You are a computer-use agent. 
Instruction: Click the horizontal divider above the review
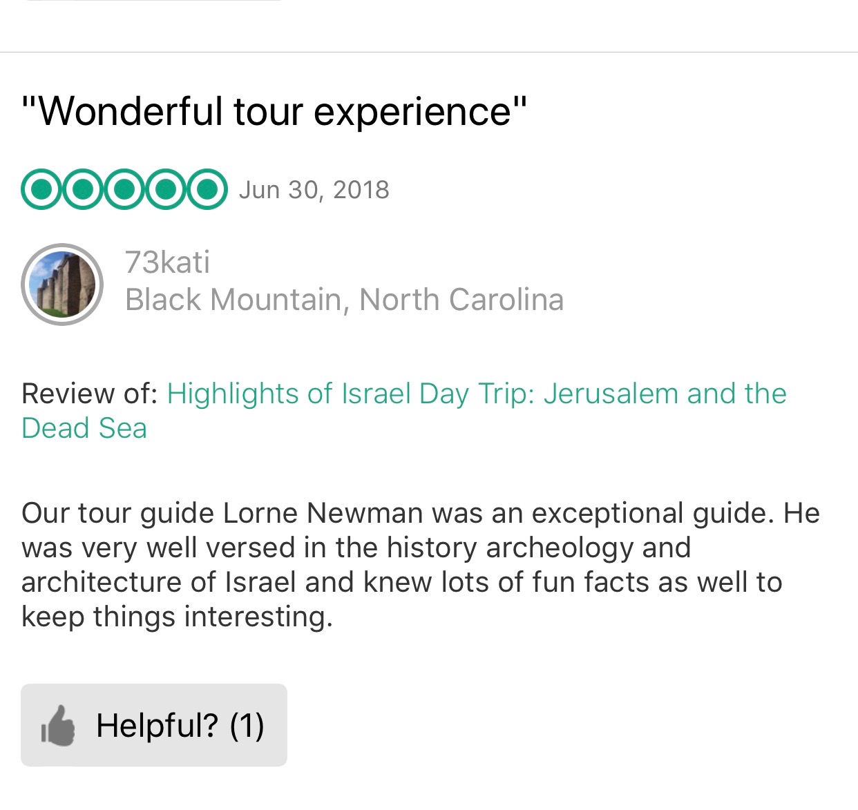tap(429, 52)
